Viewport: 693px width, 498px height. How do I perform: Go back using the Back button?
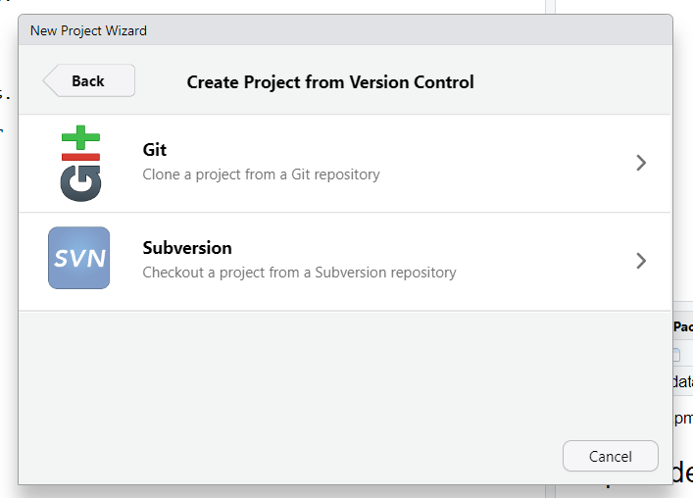pos(88,81)
